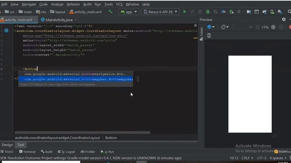Click the horizontal editor scrollbar

(82, 132)
